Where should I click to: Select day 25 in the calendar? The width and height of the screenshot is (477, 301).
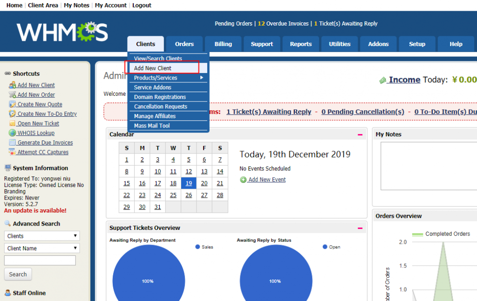173,195
